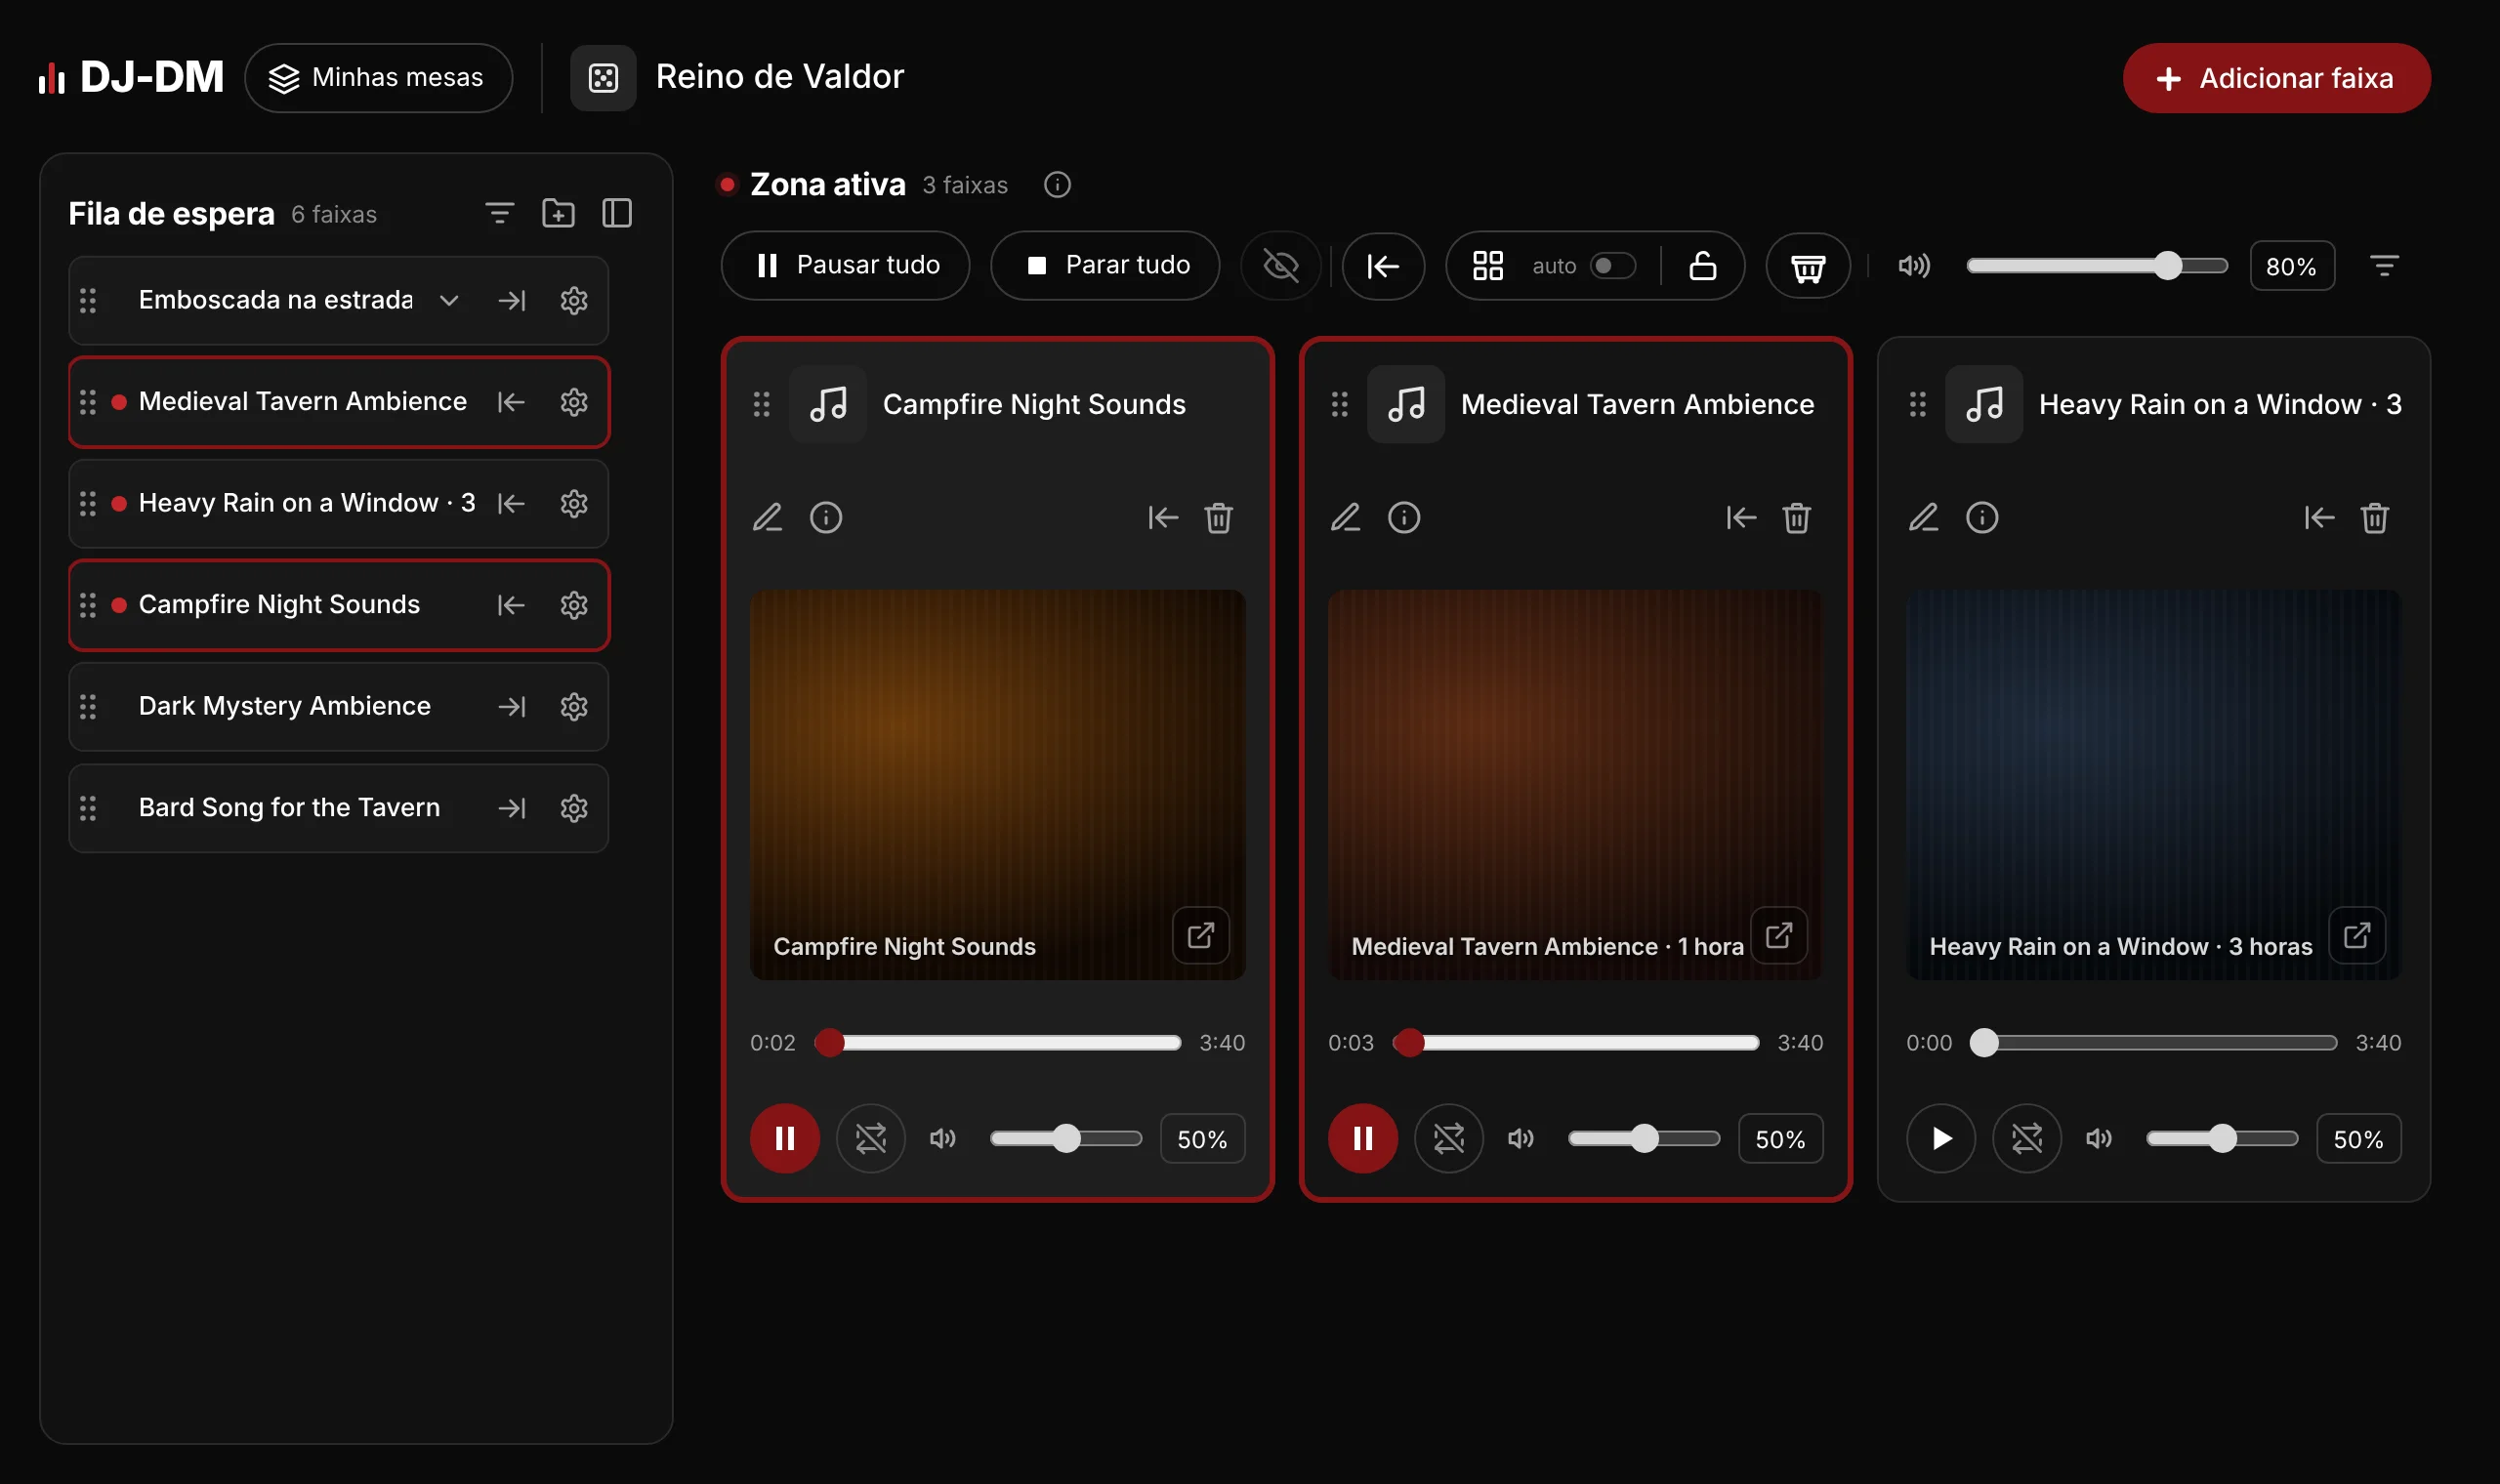Open the filter menu beside the 80% volume
2500x1484 pixels.
point(2384,266)
